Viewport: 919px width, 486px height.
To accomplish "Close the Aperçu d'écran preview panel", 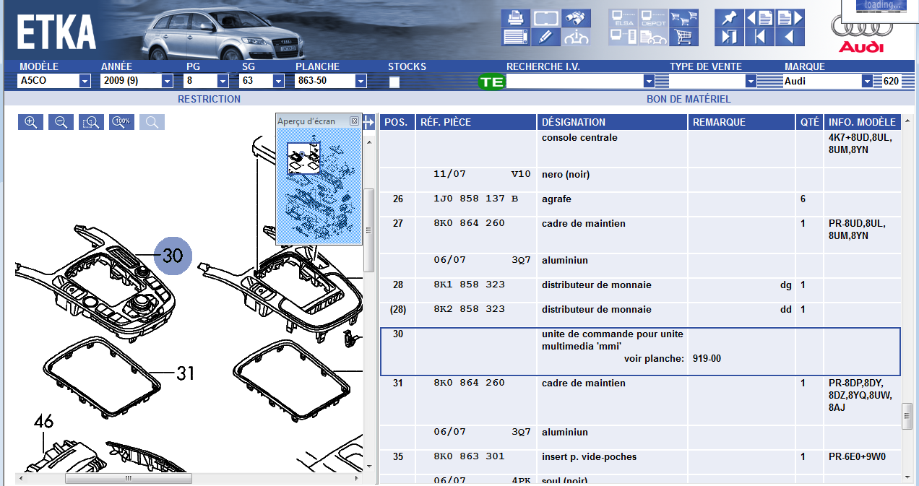I will [x=354, y=121].
